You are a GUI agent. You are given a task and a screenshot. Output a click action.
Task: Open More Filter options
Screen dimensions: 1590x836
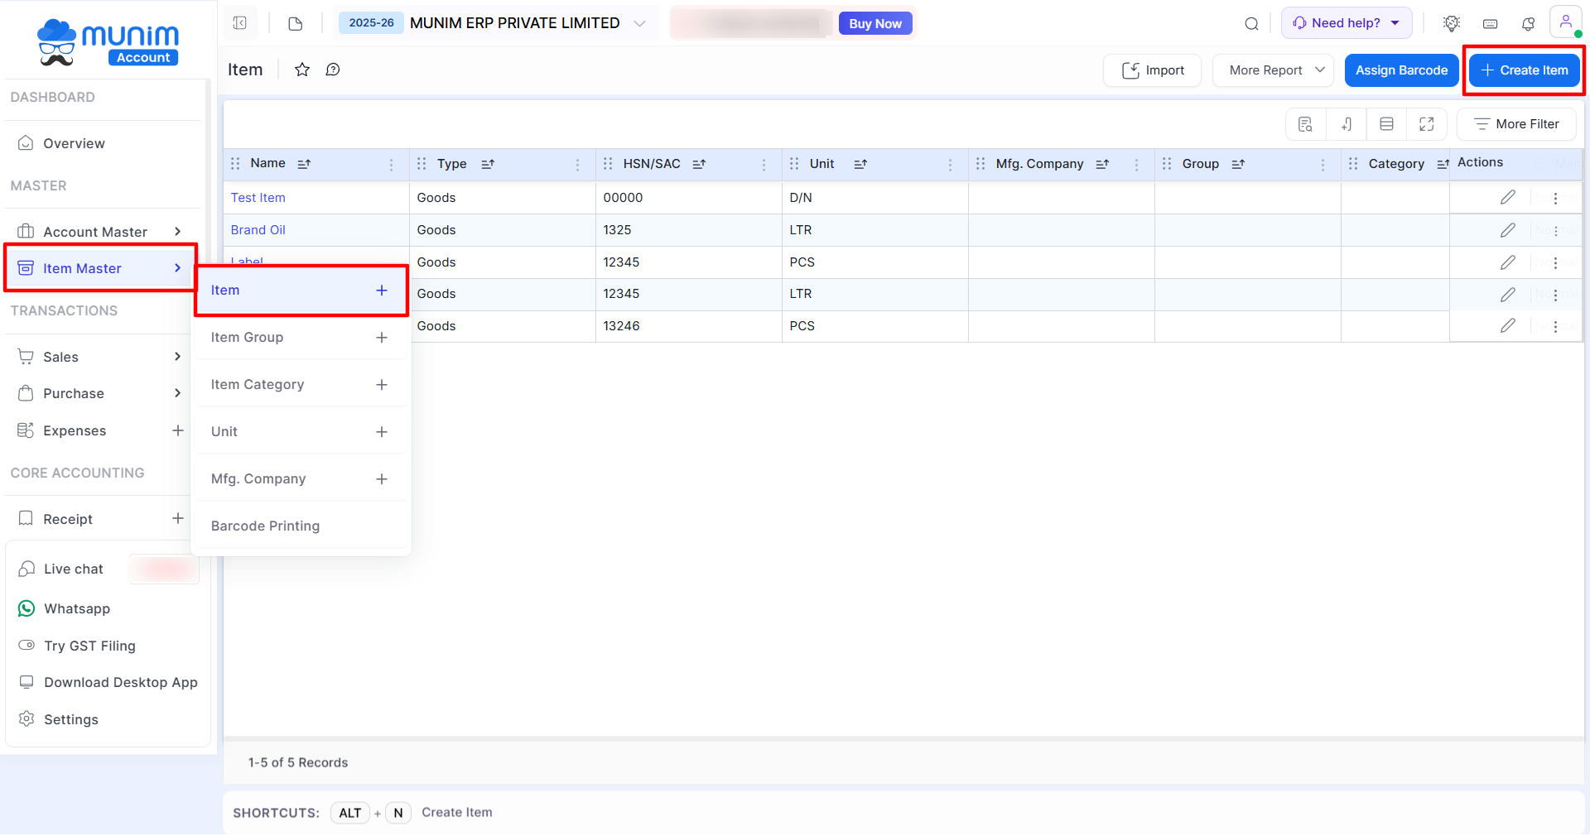tap(1516, 124)
